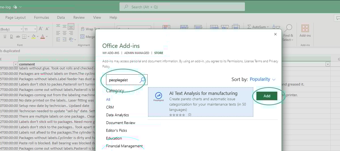This screenshot has width=340, height=151.
Task: Open the Data ribbon tab
Action: pos(61,18)
